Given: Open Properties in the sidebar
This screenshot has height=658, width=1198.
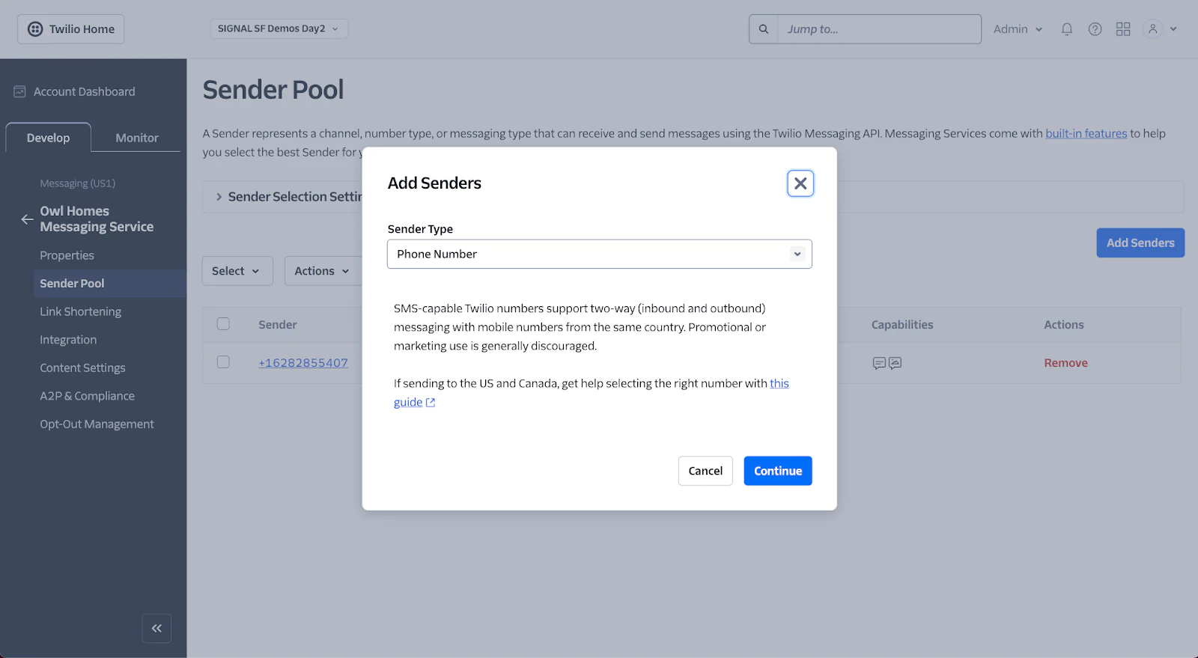Looking at the screenshot, I should [67, 255].
